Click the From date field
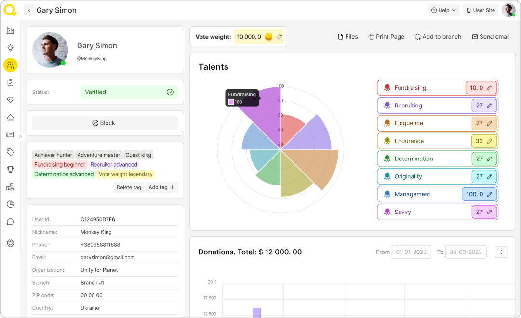The image size is (521, 318). 411,252
